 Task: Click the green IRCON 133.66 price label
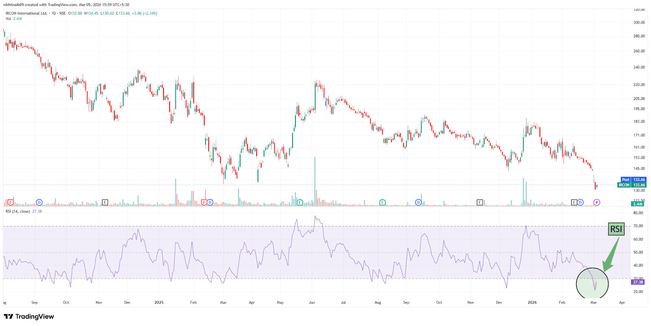tap(632, 185)
